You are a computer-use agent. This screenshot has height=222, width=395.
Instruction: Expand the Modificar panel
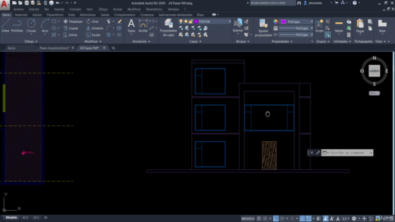tap(93, 41)
